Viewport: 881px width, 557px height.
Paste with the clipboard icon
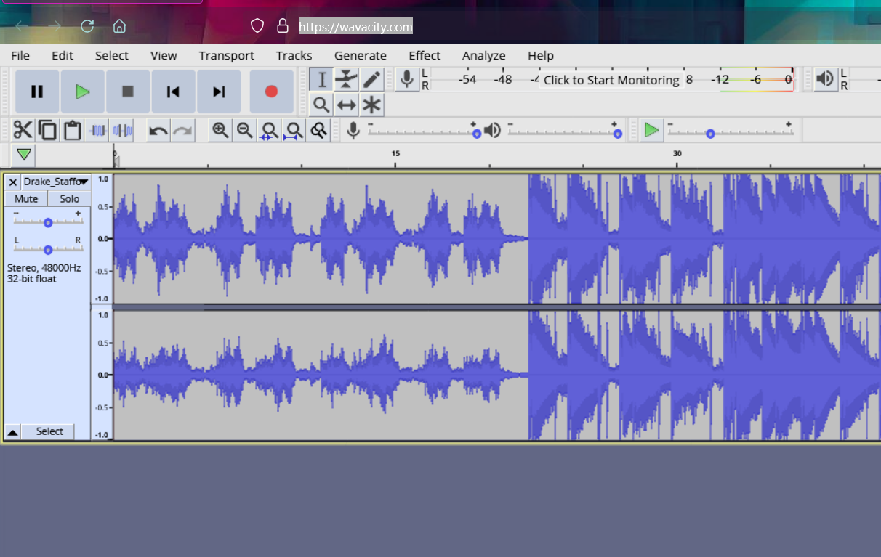tap(72, 130)
